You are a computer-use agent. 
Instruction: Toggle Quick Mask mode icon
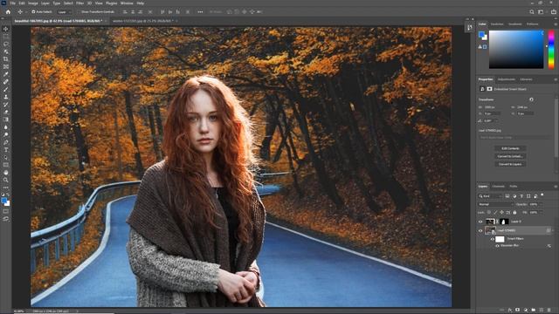point(6,211)
